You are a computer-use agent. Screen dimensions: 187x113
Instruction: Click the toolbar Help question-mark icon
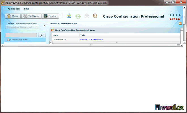pos(95,16)
